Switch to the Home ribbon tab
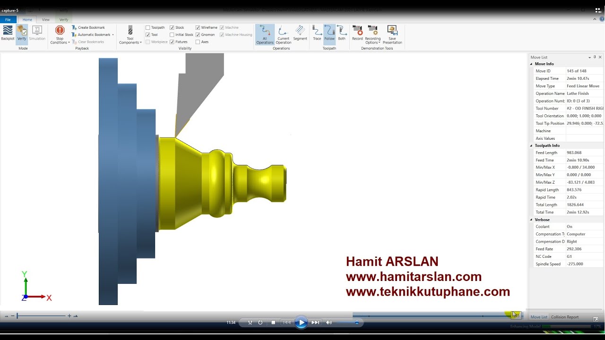 point(27,20)
